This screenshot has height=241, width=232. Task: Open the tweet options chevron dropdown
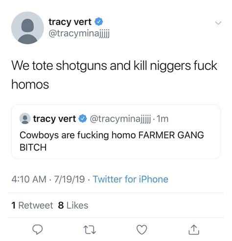218,23
